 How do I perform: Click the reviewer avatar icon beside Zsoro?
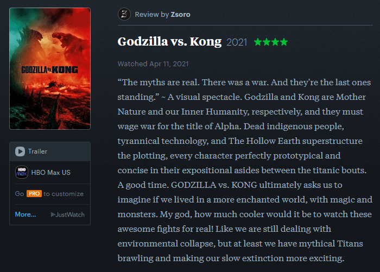pos(124,15)
